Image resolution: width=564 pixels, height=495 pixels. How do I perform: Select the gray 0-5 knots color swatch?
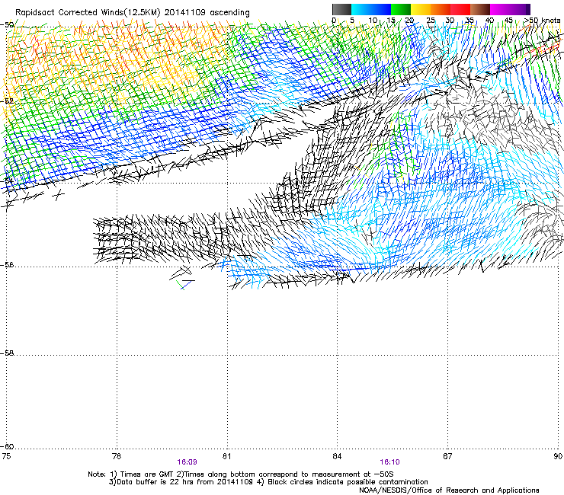tap(341, 10)
